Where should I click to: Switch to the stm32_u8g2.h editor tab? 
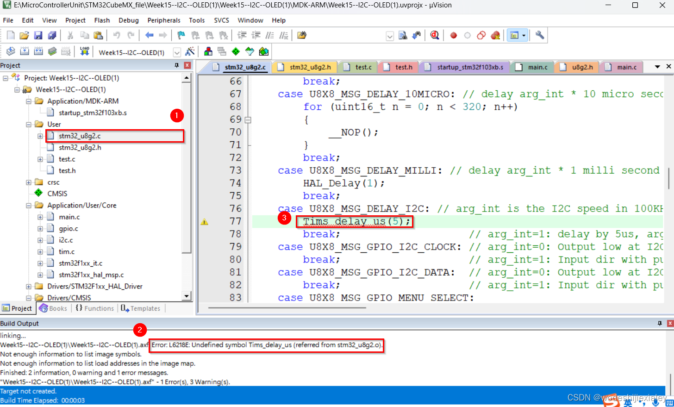[x=305, y=67]
